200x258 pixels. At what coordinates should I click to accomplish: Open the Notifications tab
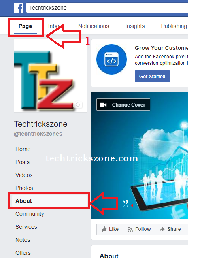coord(94,26)
